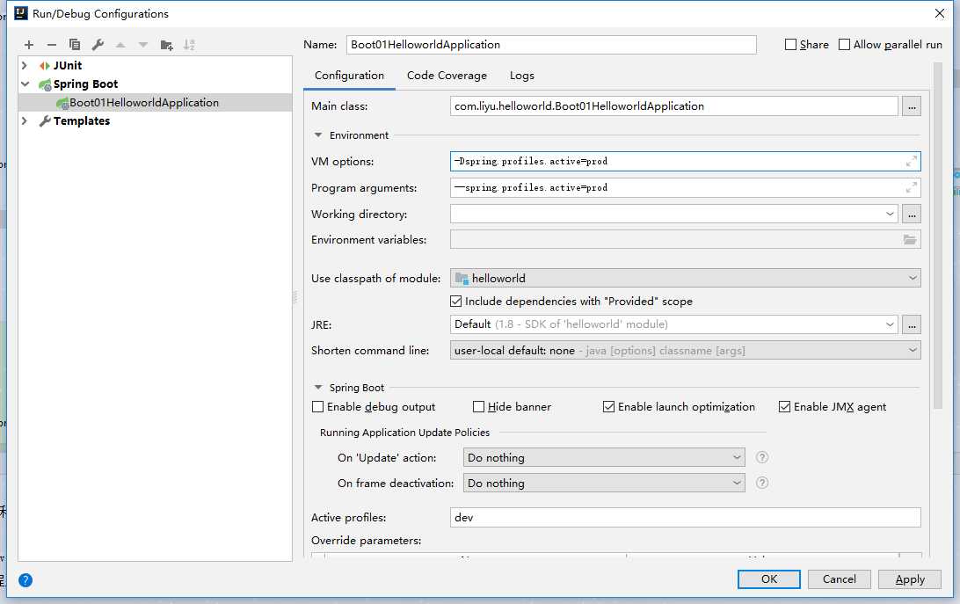The height and width of the screenshot is (604, 960).
Task: Browse JRE with ellipsis button
Action: click(x=912, y=324)
